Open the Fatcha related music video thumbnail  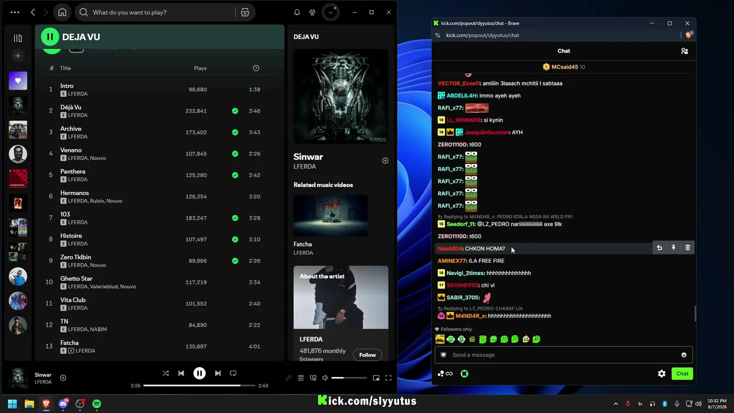pyautogui.click(x=330, y=216)
